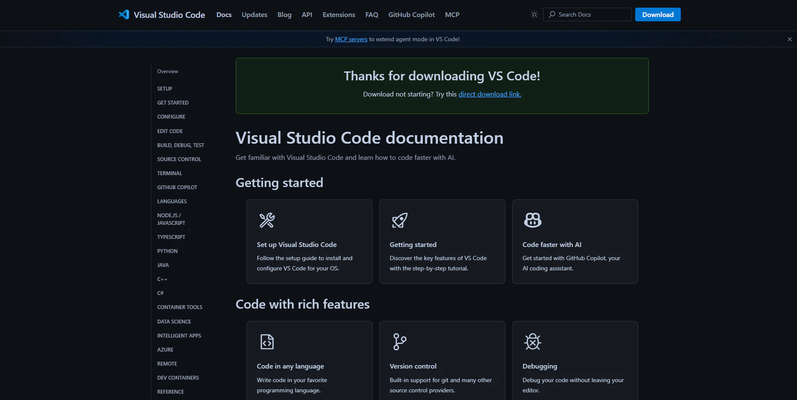This screenshot has height=400, width=797.
Task: Click the tools icon on Set up card
Action: point(267,220)
